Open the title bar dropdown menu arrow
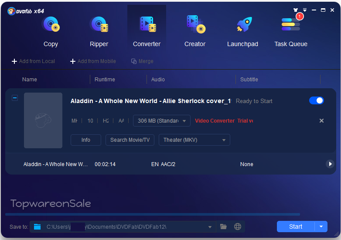The height and width of the screenshot is (240, 341). (305, 10)
